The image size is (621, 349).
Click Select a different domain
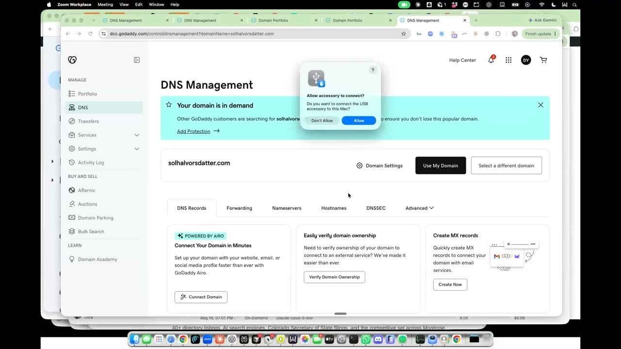tap(507, 166)
